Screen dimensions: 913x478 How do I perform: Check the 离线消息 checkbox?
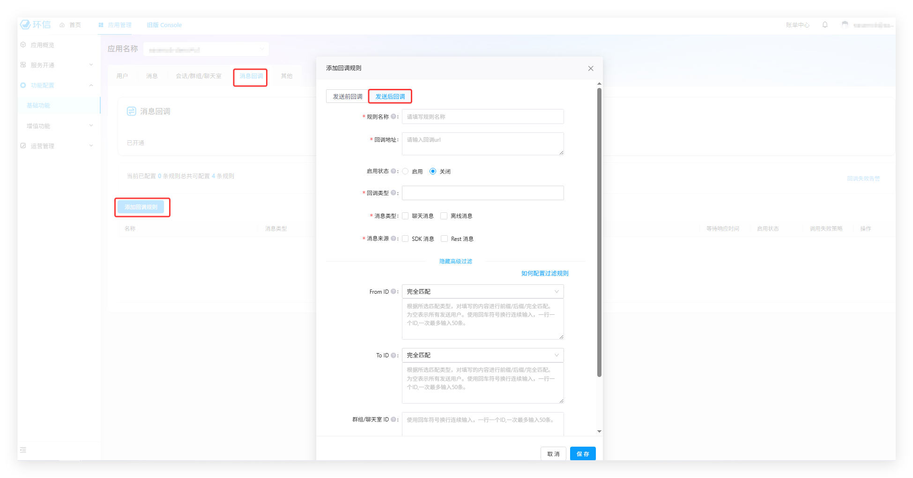click(x=444, y=216)
